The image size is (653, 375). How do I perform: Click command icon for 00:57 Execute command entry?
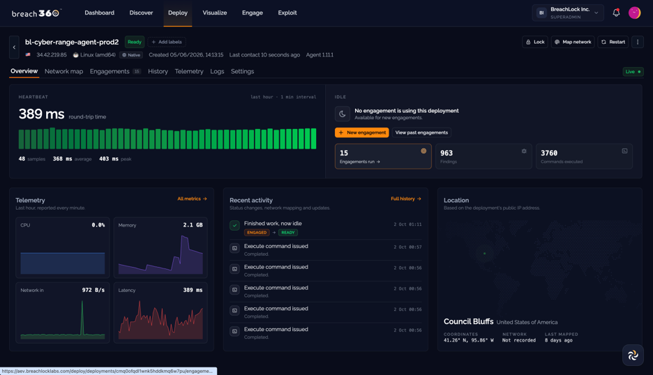(234, 248)
